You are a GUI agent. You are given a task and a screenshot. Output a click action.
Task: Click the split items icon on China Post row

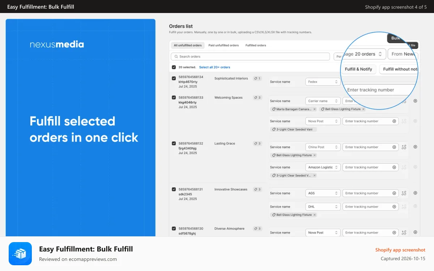(x=404, y=147)
